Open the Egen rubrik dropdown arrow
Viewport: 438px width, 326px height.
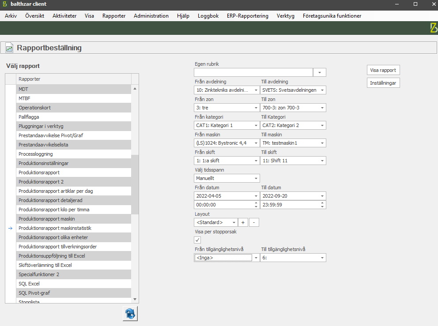click(320, 73)
